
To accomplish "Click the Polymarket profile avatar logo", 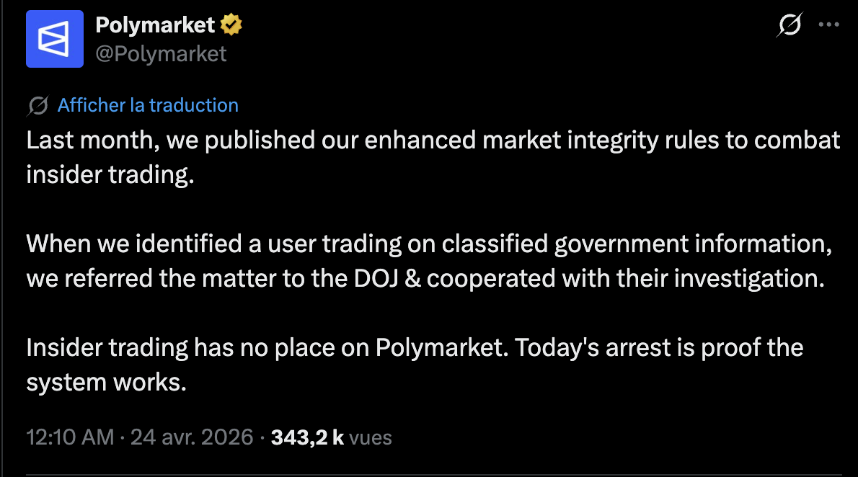I will 54,40.
